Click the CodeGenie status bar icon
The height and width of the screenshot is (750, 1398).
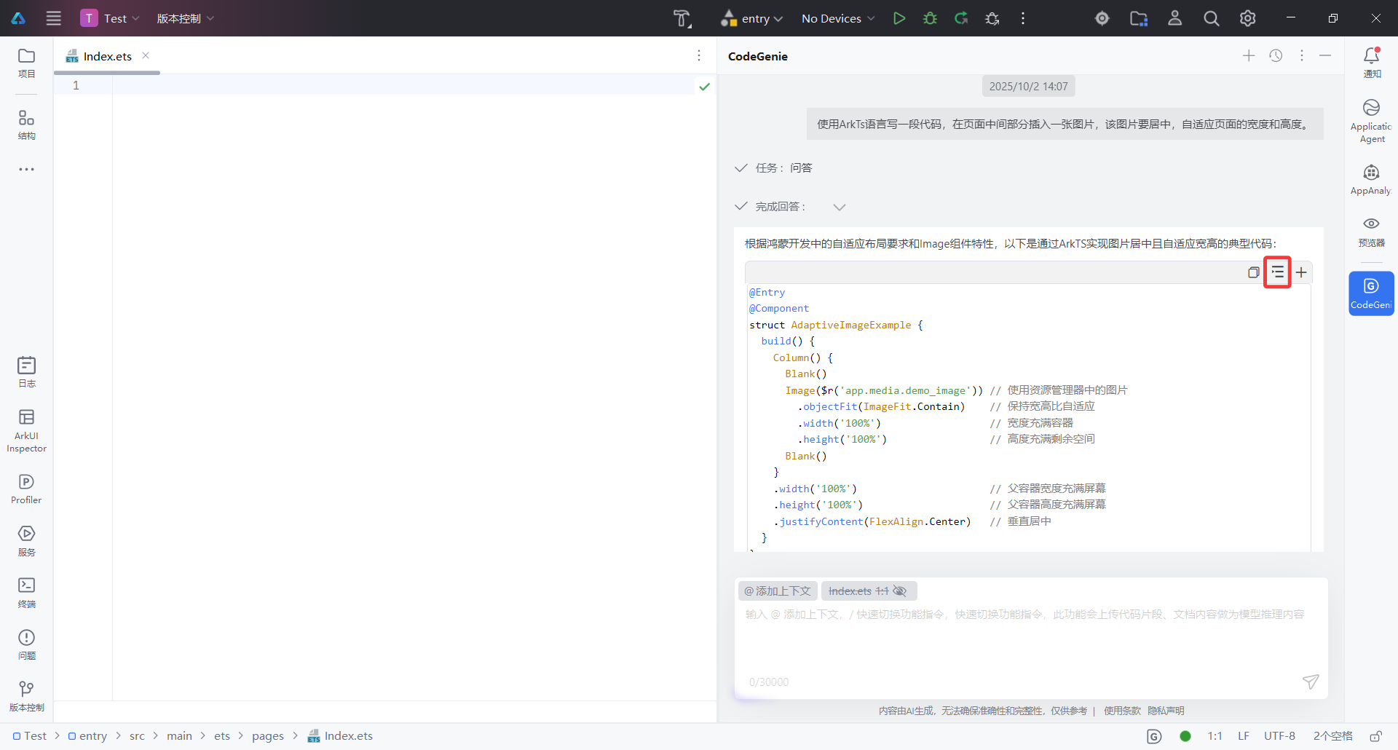(x=1154, y=736)
